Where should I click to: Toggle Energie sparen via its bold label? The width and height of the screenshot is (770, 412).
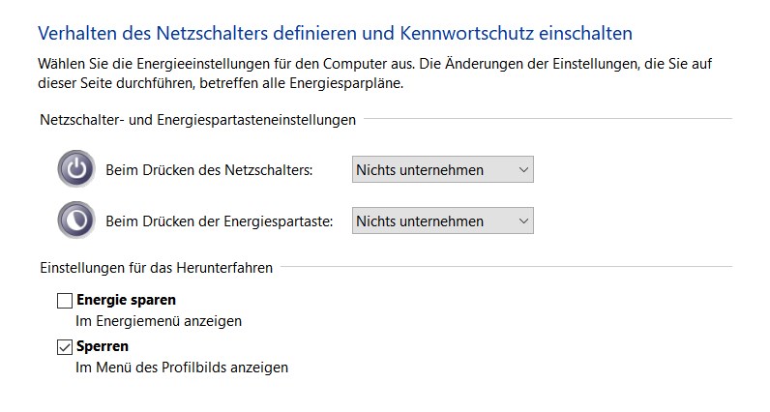tap(126, 300)
